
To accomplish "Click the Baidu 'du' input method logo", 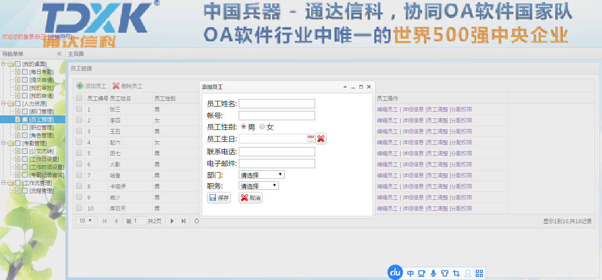I will 395,273.
